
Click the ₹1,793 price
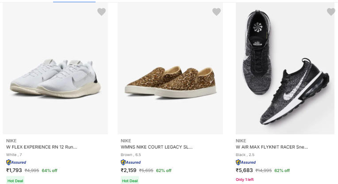tap(14, 170)
